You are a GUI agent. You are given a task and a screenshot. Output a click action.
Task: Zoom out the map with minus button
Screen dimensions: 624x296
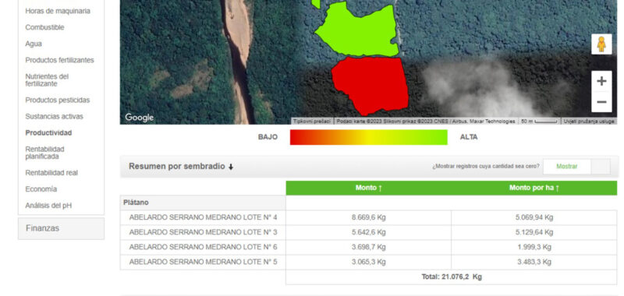pyautogui.click(x=601, y=102)
